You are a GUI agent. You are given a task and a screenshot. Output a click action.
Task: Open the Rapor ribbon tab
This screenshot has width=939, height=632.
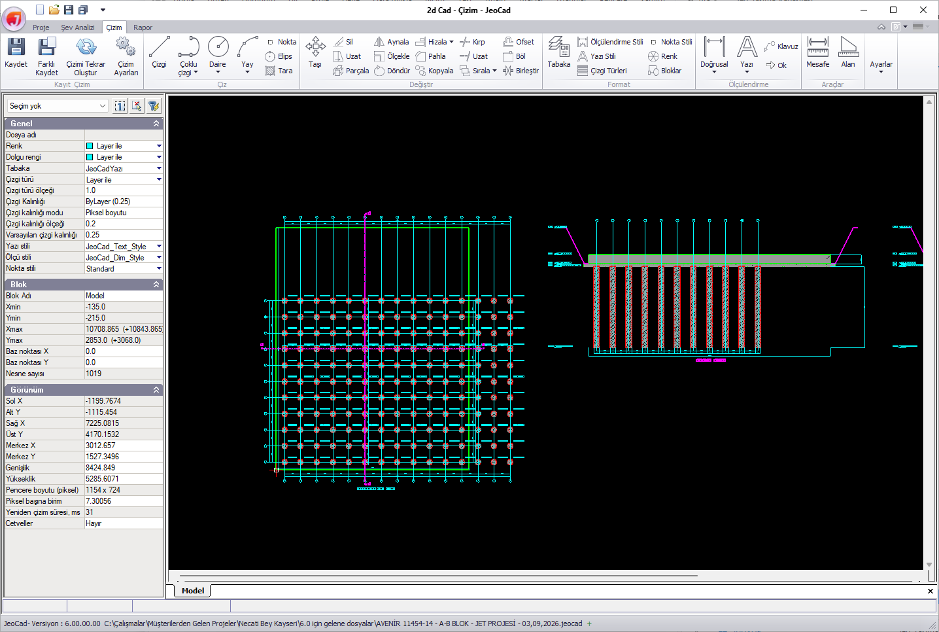[x=143, y=27]
